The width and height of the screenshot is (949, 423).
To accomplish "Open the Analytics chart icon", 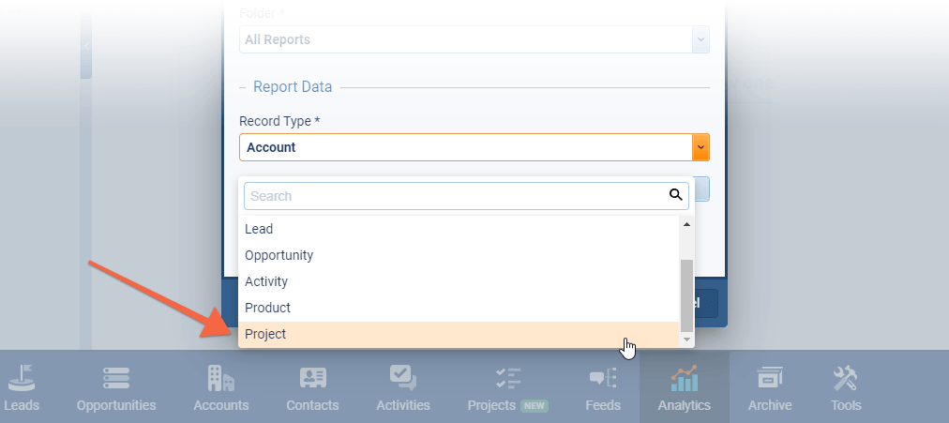I will point(684,379).
